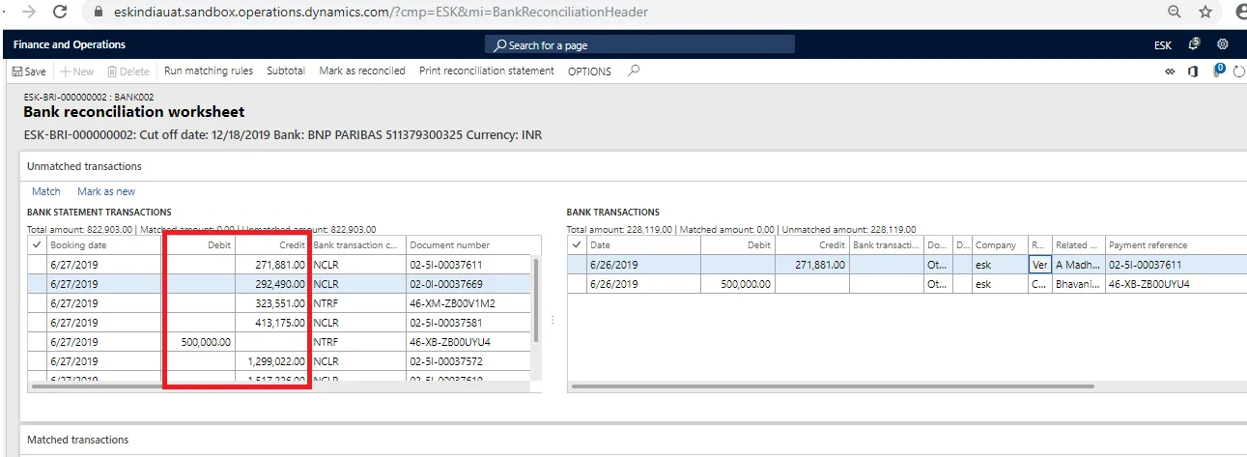This screenshot has height=457, width=1247.
Task: Expand the Matched transactions section
Action: coord(77,440)
